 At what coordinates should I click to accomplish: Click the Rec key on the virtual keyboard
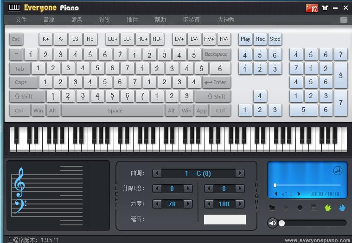(260, 39)
